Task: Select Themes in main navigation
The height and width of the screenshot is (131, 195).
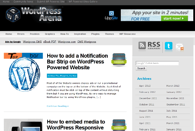Action: tap(109, 34)
